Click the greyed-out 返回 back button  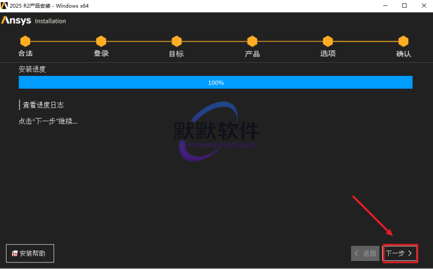pos(365,253)
